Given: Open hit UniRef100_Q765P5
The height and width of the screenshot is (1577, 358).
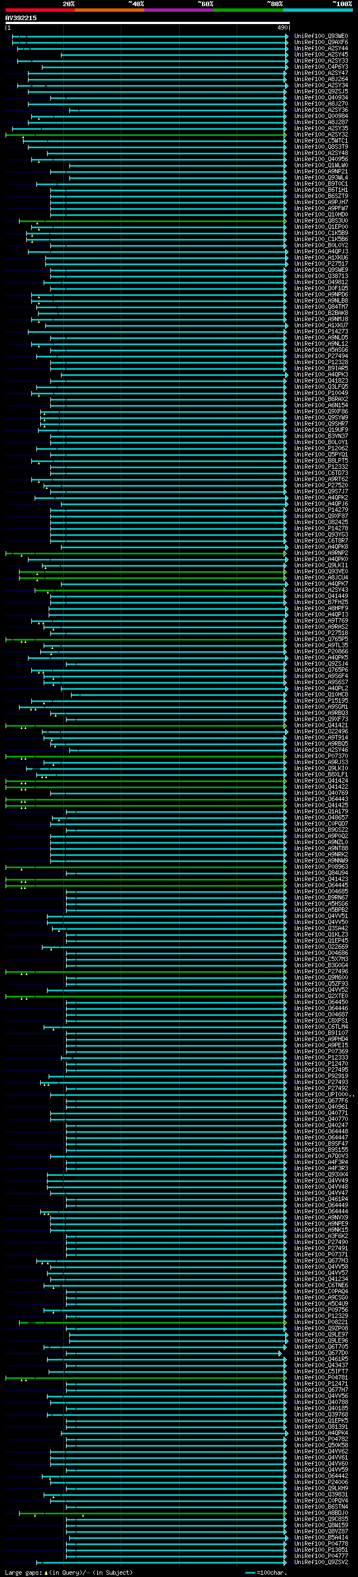Looking at the screenshot, I should click(321, 639).
